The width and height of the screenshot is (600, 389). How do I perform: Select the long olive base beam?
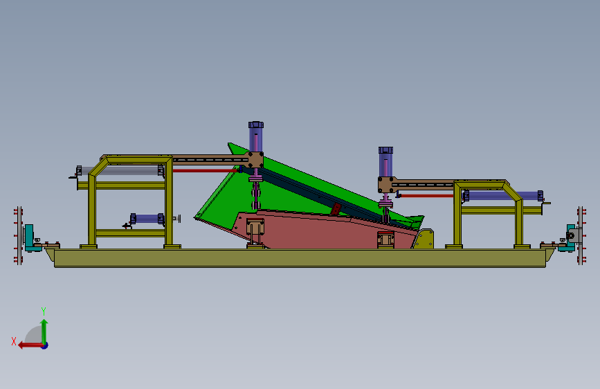300,258
